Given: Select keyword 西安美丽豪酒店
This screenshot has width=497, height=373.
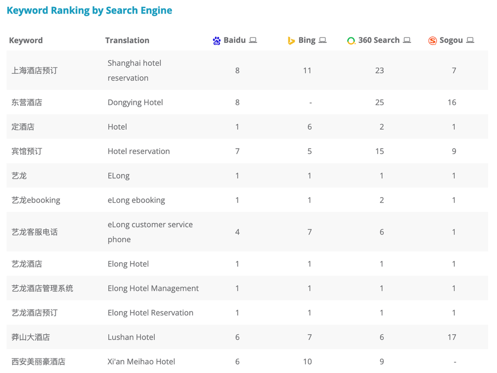Looking at the screenshot, I should (x=38, y=361).
